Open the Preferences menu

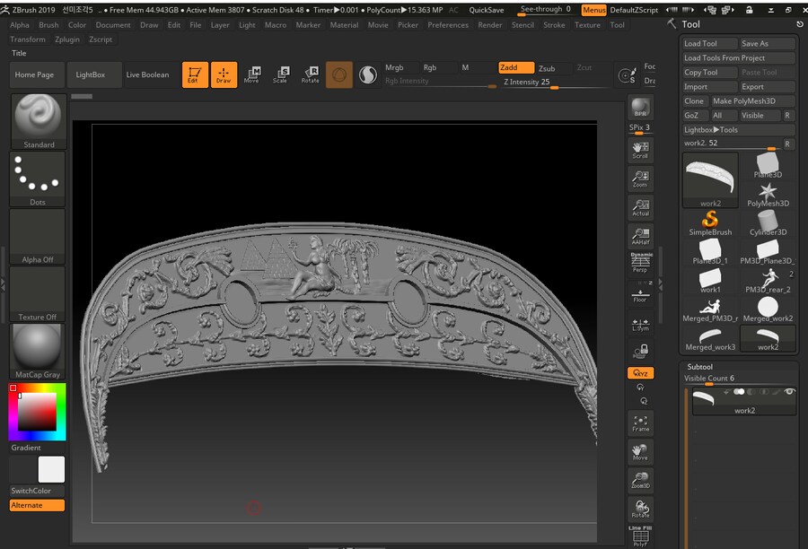click(x=447, y=25)
